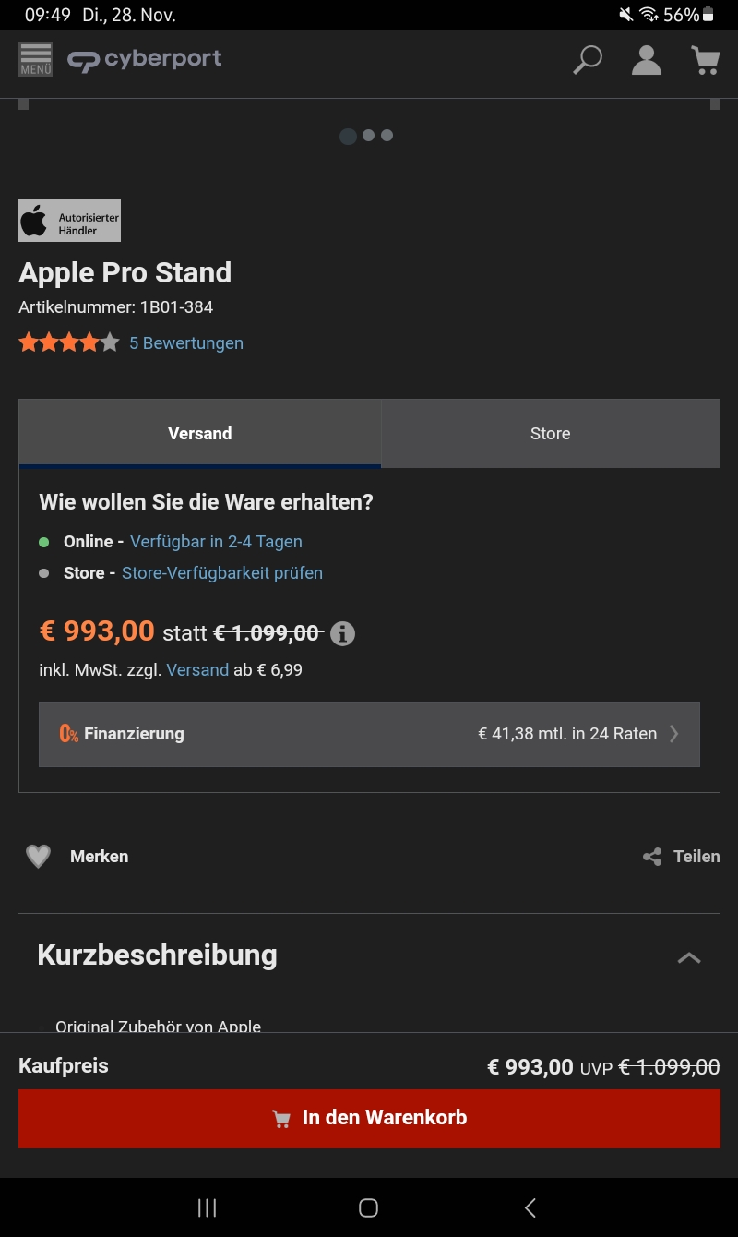The image size is (738, 1237).
Task: Tap the Teilen share icon
Action: [652, 857]
